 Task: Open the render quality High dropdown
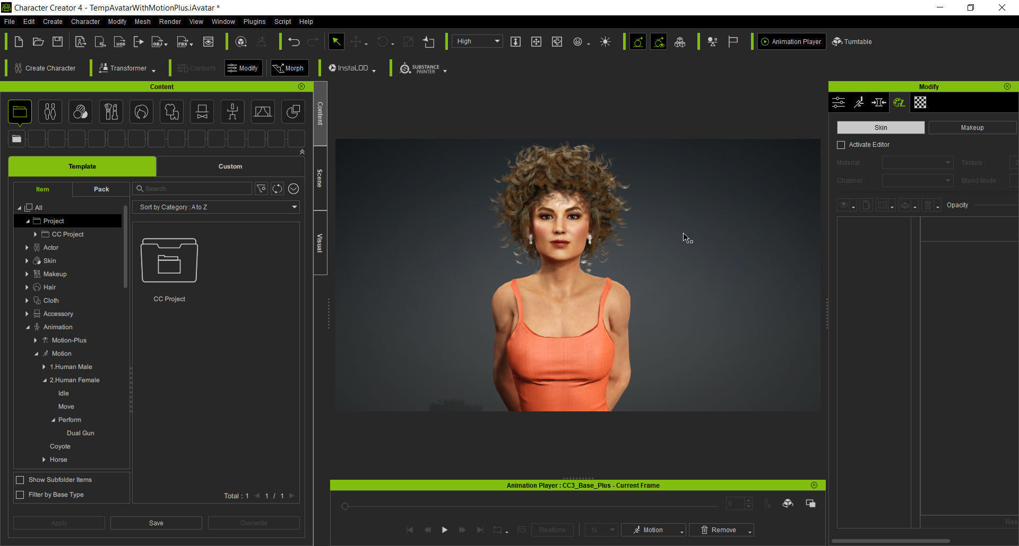coord(477,41)
